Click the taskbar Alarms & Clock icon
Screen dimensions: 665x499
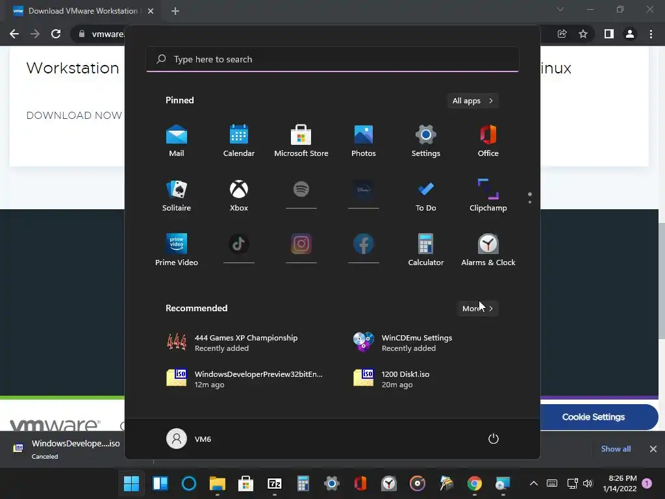(389, 483)
